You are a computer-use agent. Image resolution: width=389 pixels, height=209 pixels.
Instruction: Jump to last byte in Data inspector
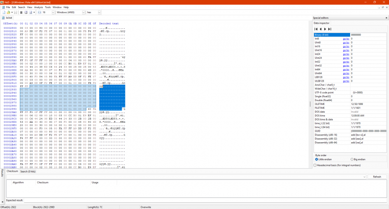330,29
